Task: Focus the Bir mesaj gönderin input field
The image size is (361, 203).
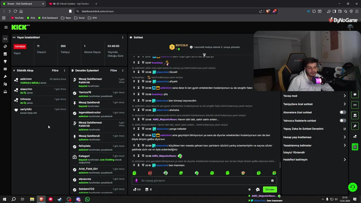Action: point(204,181)
